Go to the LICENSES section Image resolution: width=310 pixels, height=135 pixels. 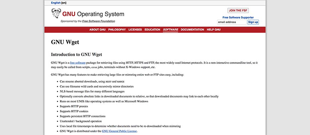[x=135, y=29]
